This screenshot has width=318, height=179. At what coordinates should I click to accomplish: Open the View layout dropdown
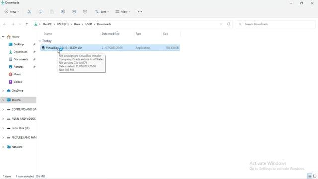123,12
